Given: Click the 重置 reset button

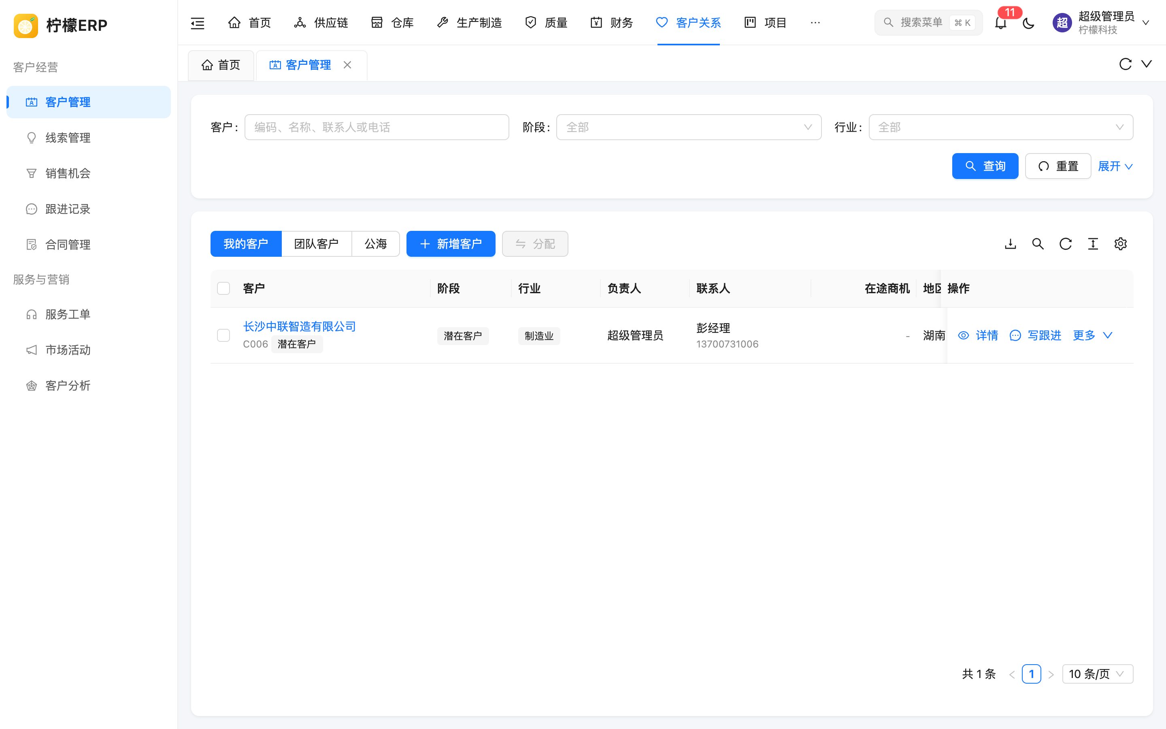Looking at the screenshot, I should click(x=1058, y=166).
